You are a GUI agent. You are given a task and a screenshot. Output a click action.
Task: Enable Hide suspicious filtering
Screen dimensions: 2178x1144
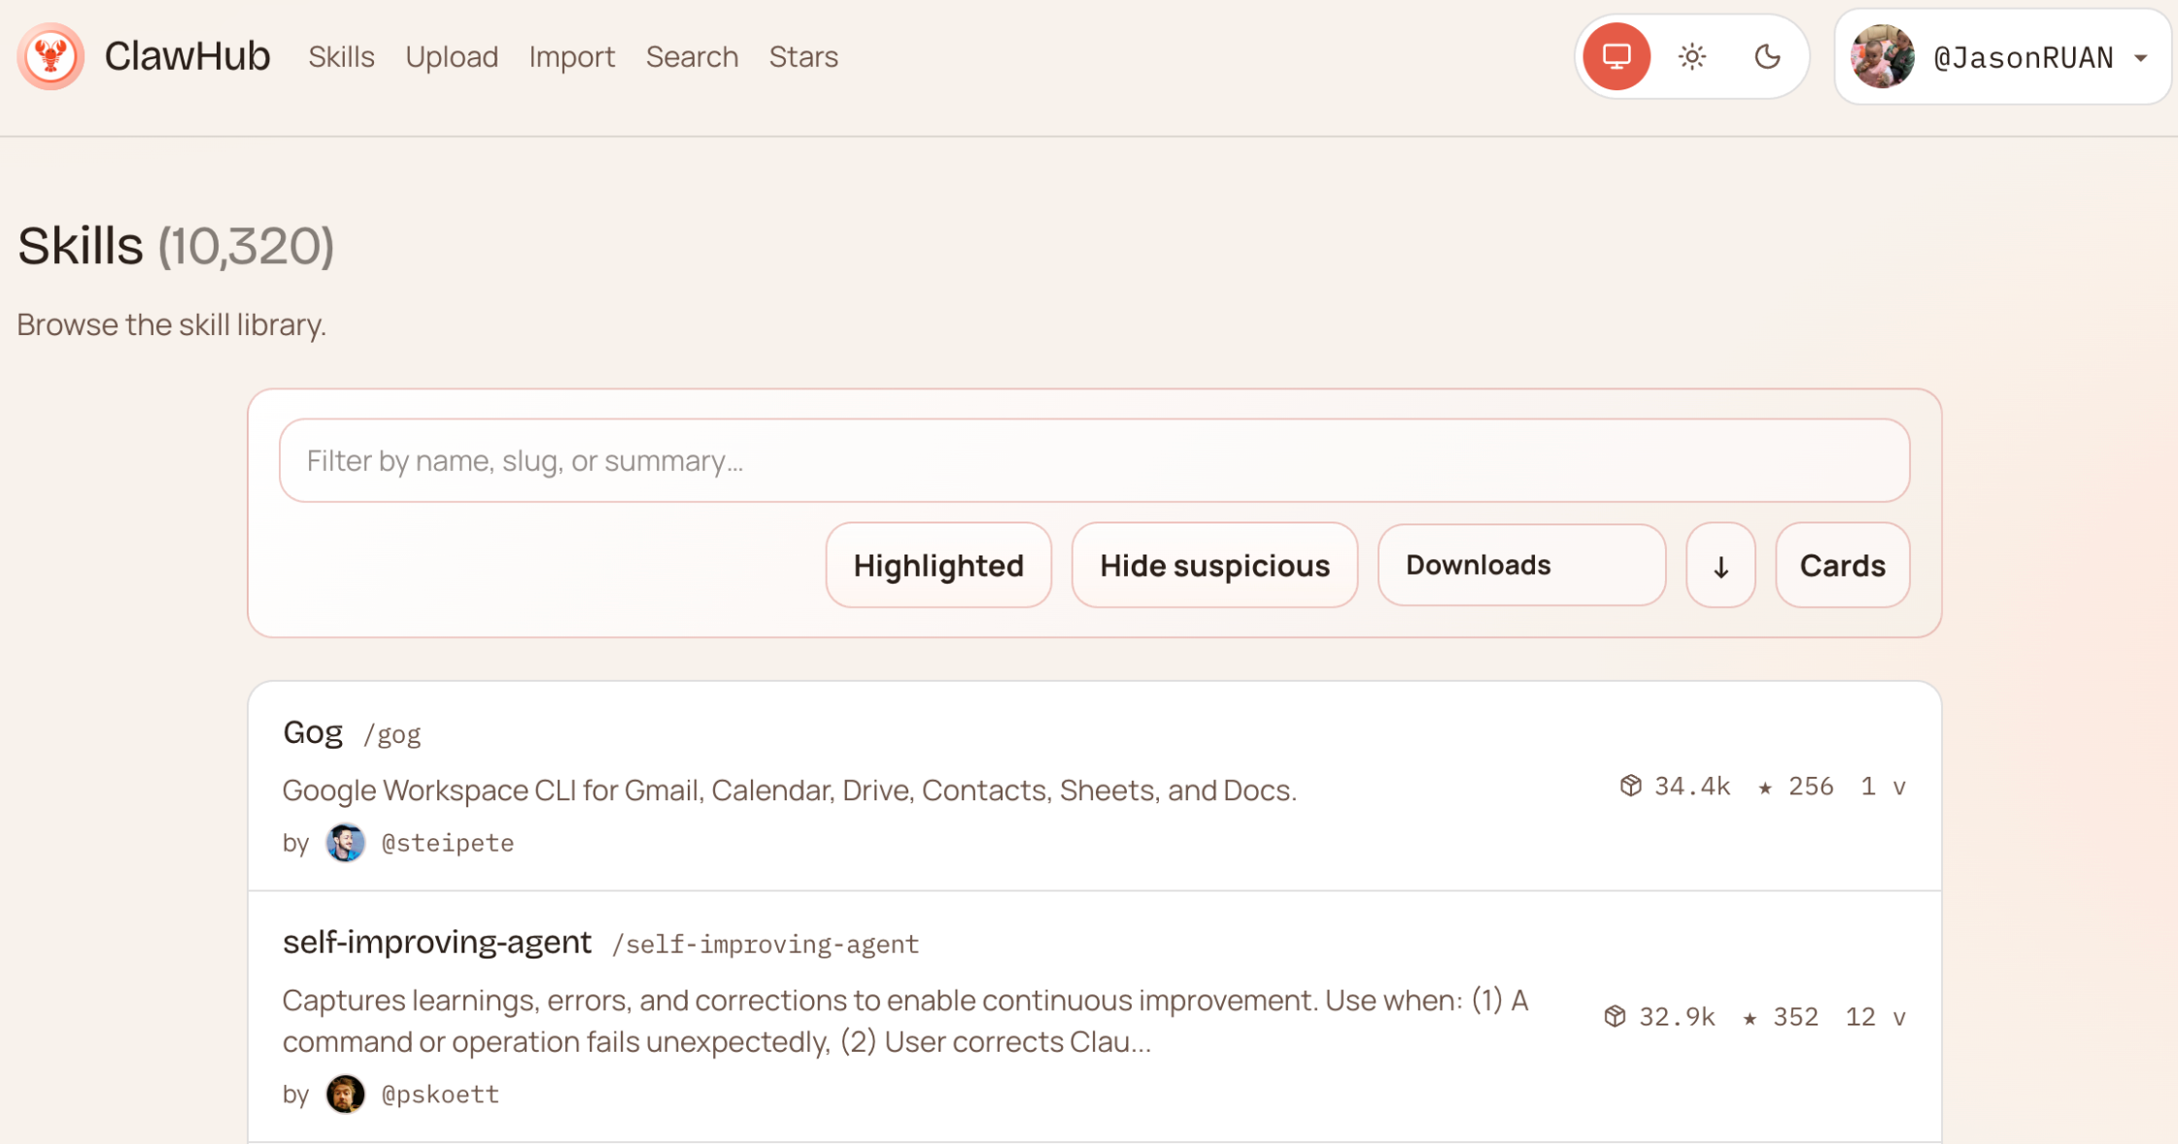(x=1214, y=564)
